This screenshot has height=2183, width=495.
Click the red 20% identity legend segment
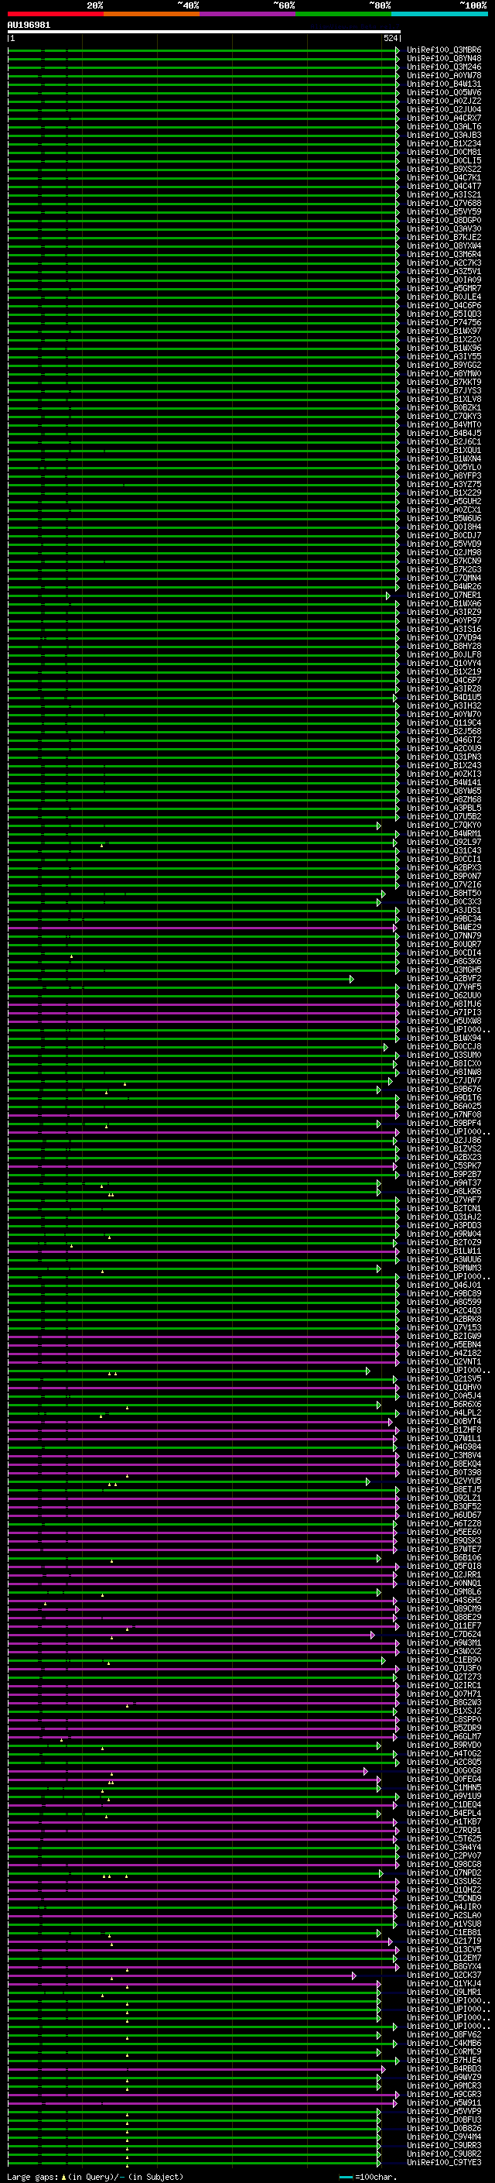[x=55, y=14]
